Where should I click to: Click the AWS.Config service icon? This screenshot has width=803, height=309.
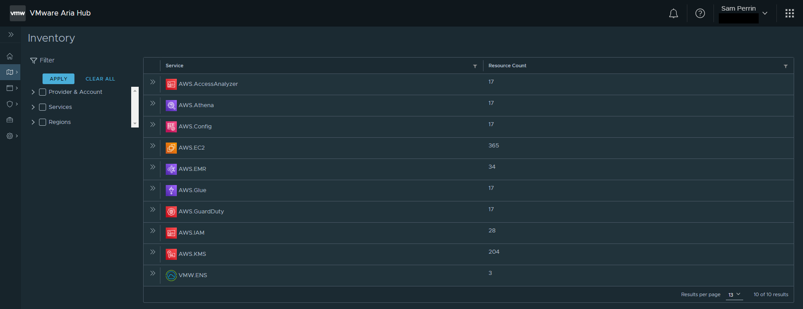pyautogui.click(x=171, y=127)
